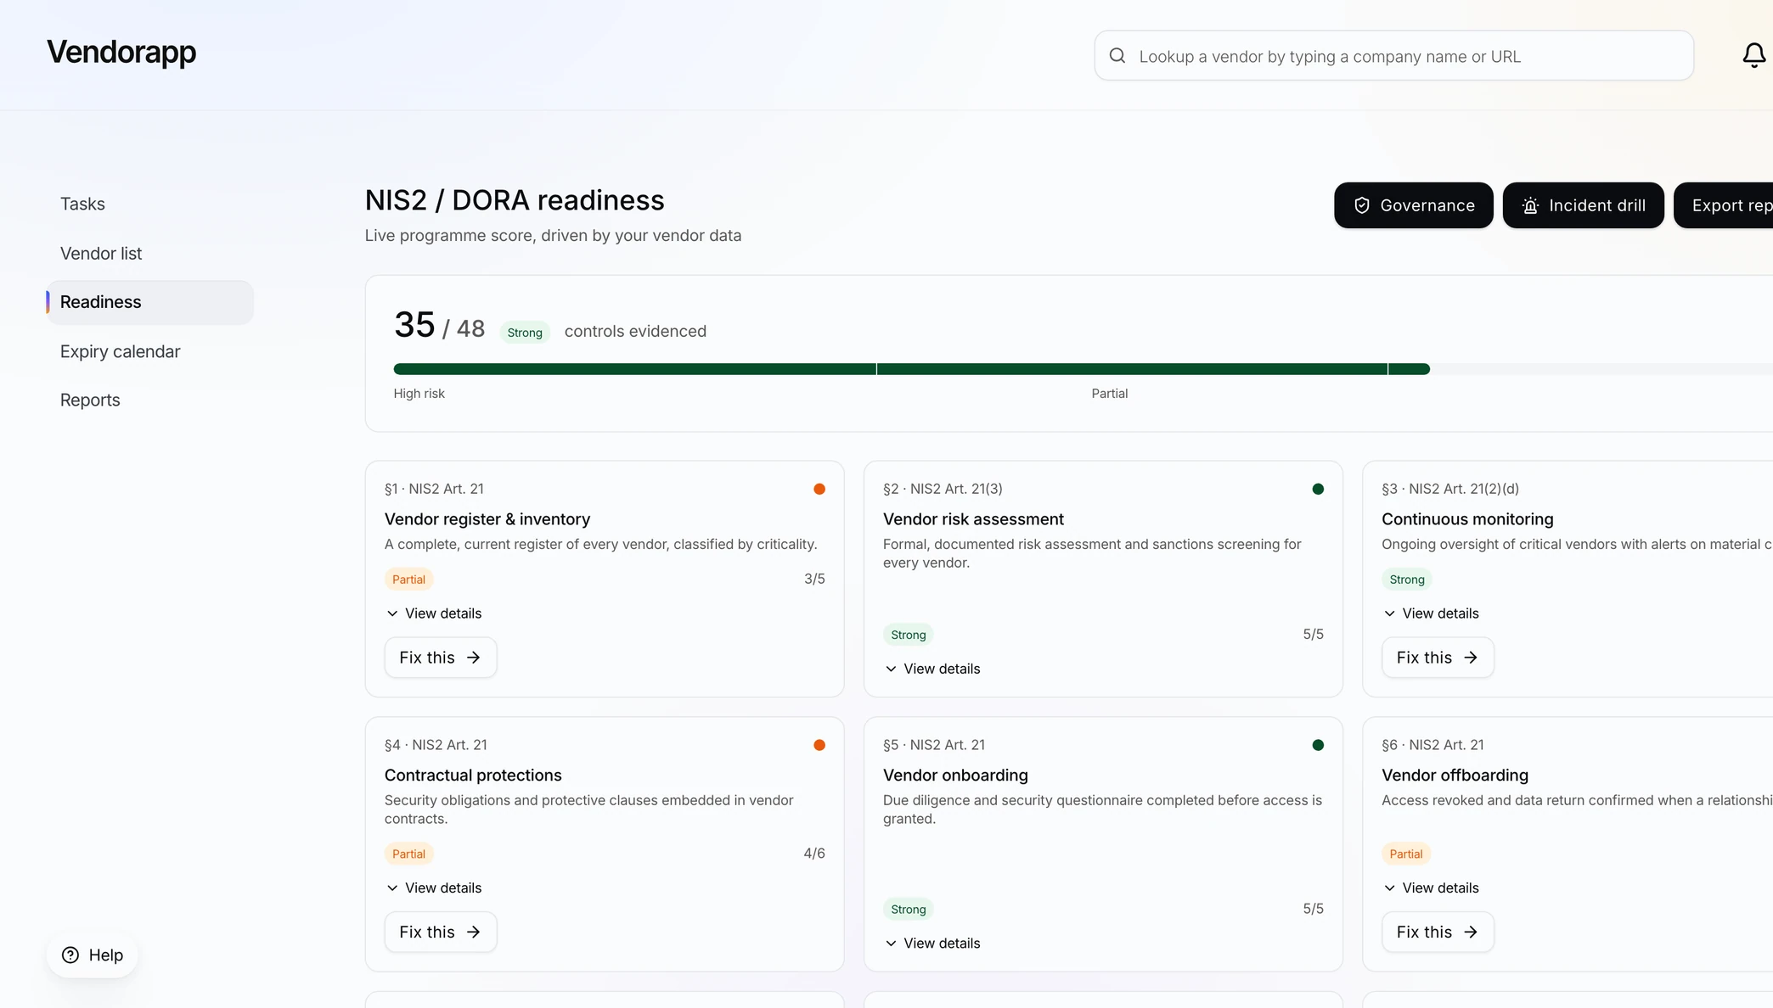Click the siren icon in Incident drill button
Viewport: 1773px width, 1008px height.
1530,205
